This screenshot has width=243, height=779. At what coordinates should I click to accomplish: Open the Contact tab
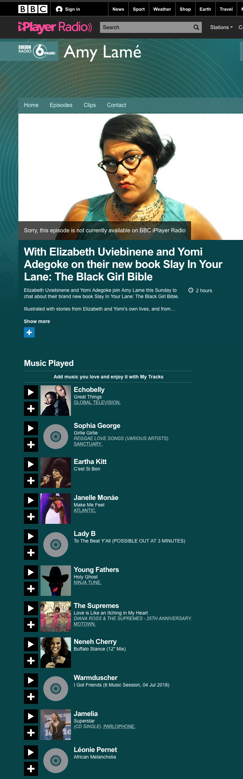(116, 105)
